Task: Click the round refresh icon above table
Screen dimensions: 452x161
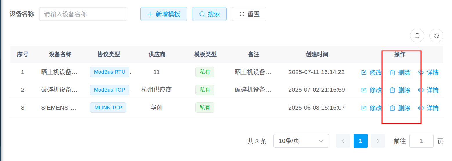Action: point(436,36)
